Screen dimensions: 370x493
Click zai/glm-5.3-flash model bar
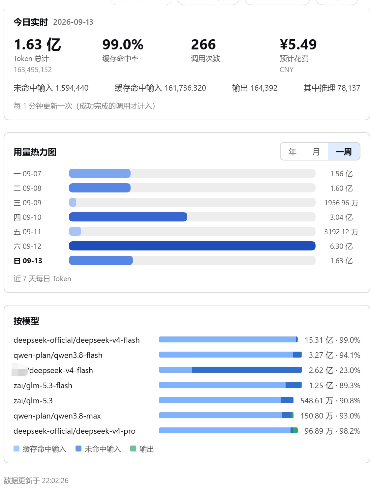(x=231, y=385)
